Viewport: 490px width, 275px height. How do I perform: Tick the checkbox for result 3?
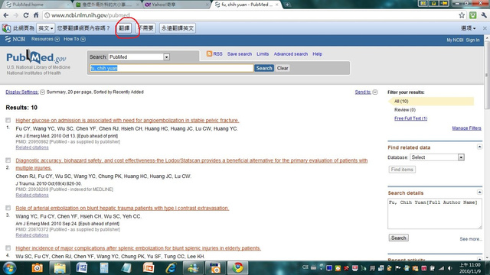8,208
